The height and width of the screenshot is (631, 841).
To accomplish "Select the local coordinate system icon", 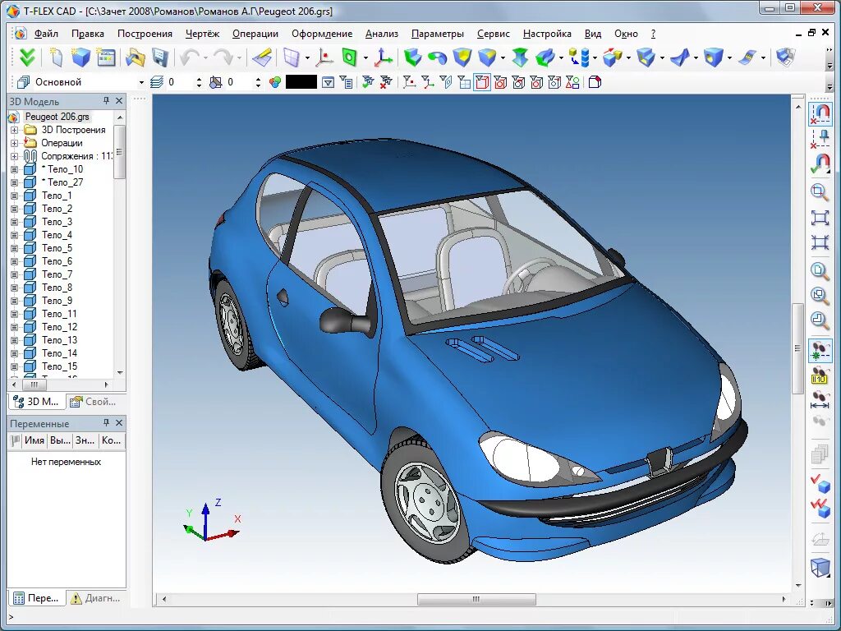I will (383, 57).
